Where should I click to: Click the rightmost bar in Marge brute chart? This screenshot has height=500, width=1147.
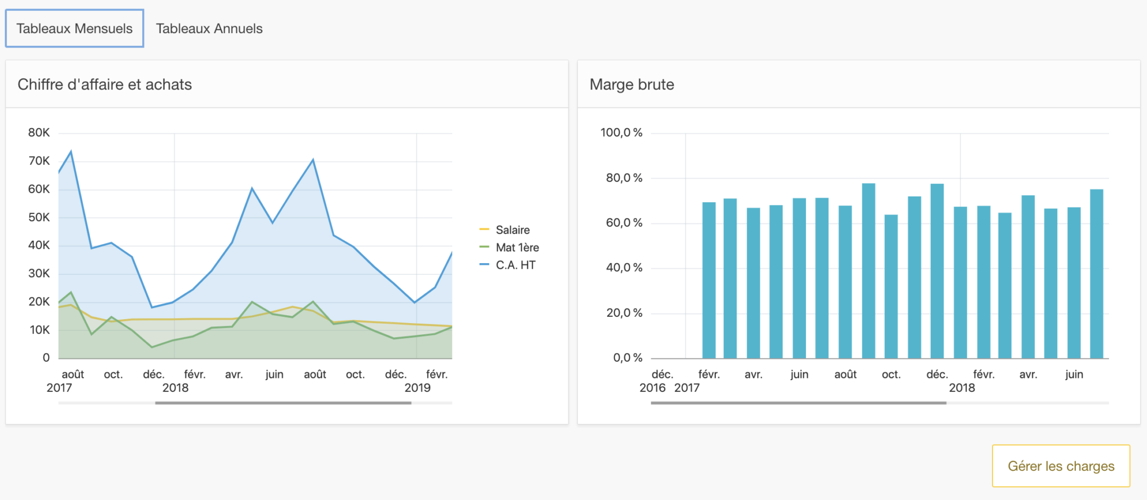tap(1096, 274)
